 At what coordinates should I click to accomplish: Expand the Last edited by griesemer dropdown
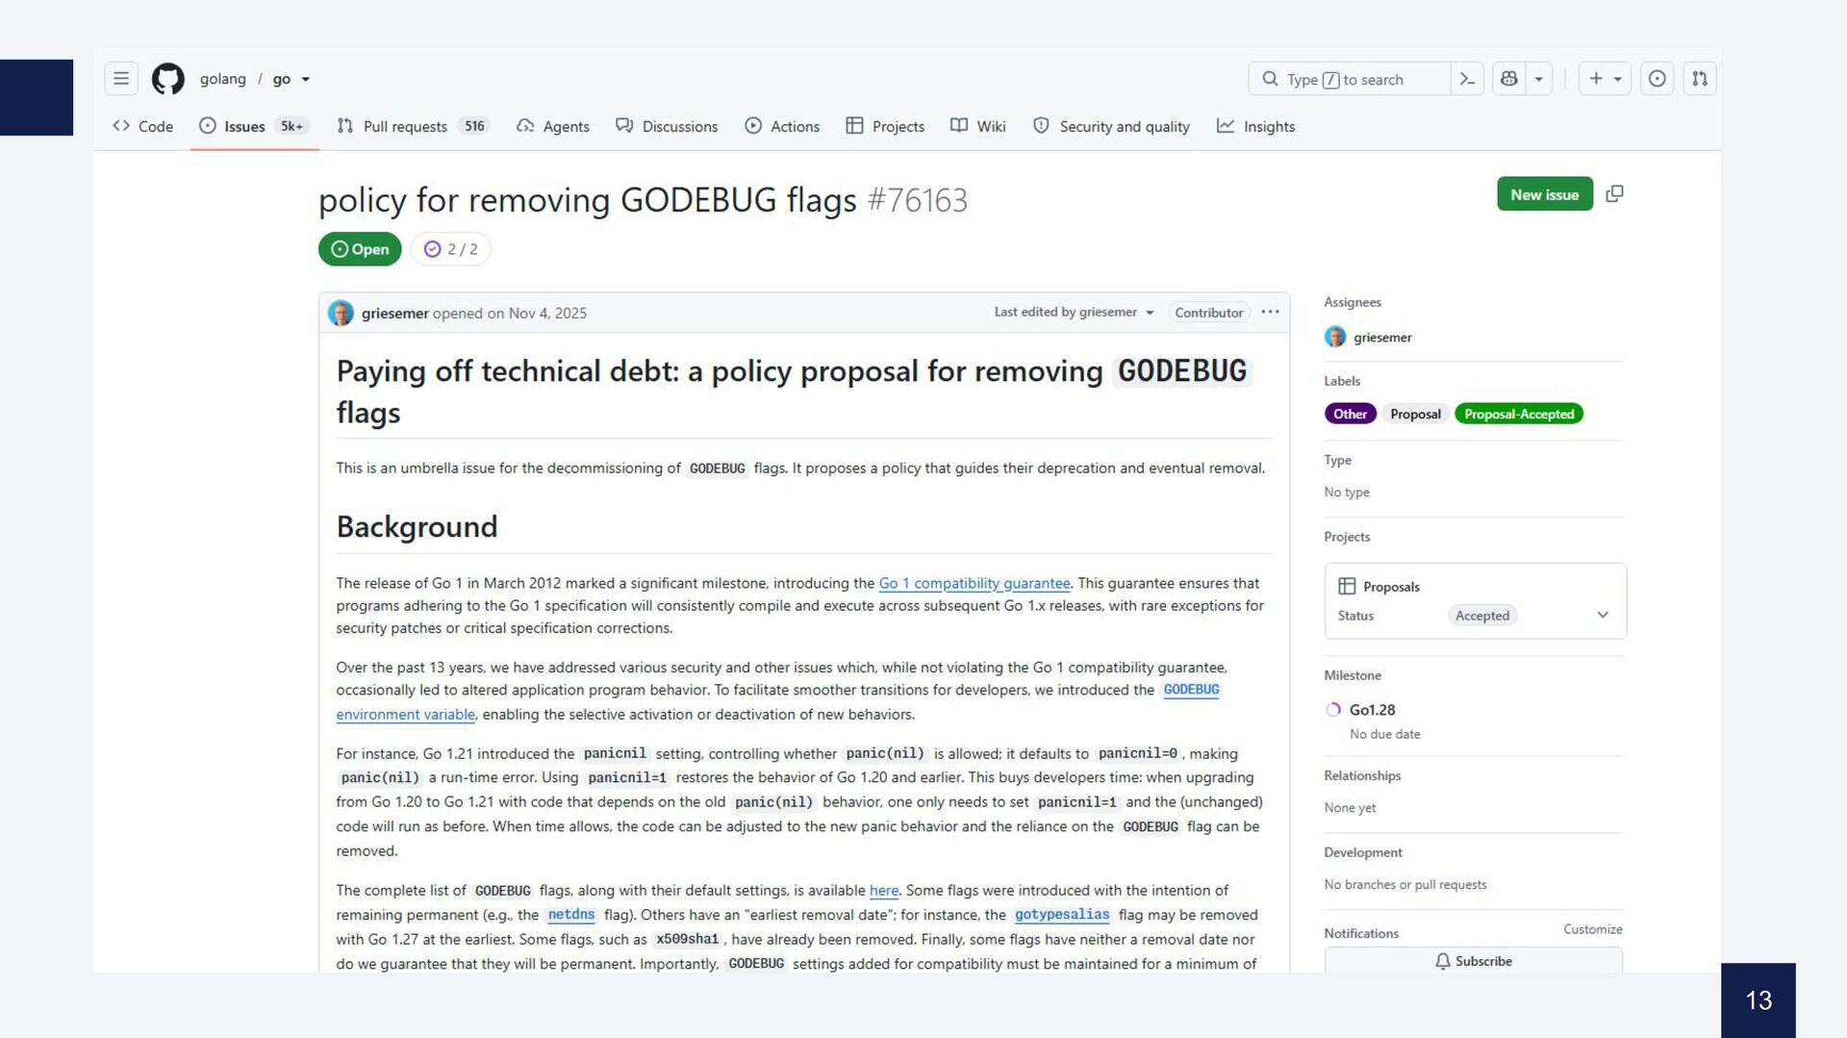point(1074,313)
